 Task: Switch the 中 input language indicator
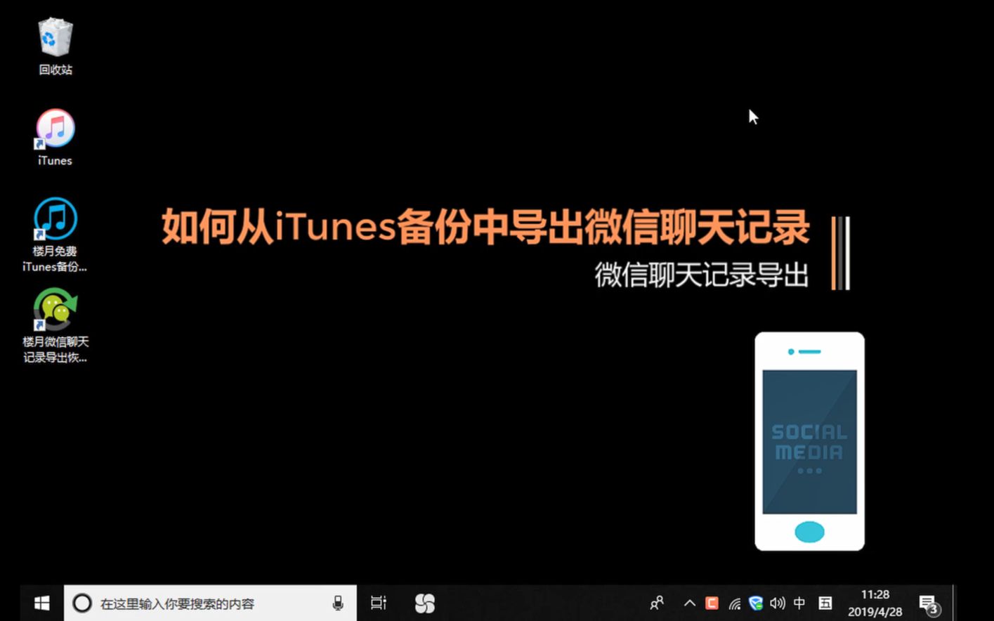[799, 603]
